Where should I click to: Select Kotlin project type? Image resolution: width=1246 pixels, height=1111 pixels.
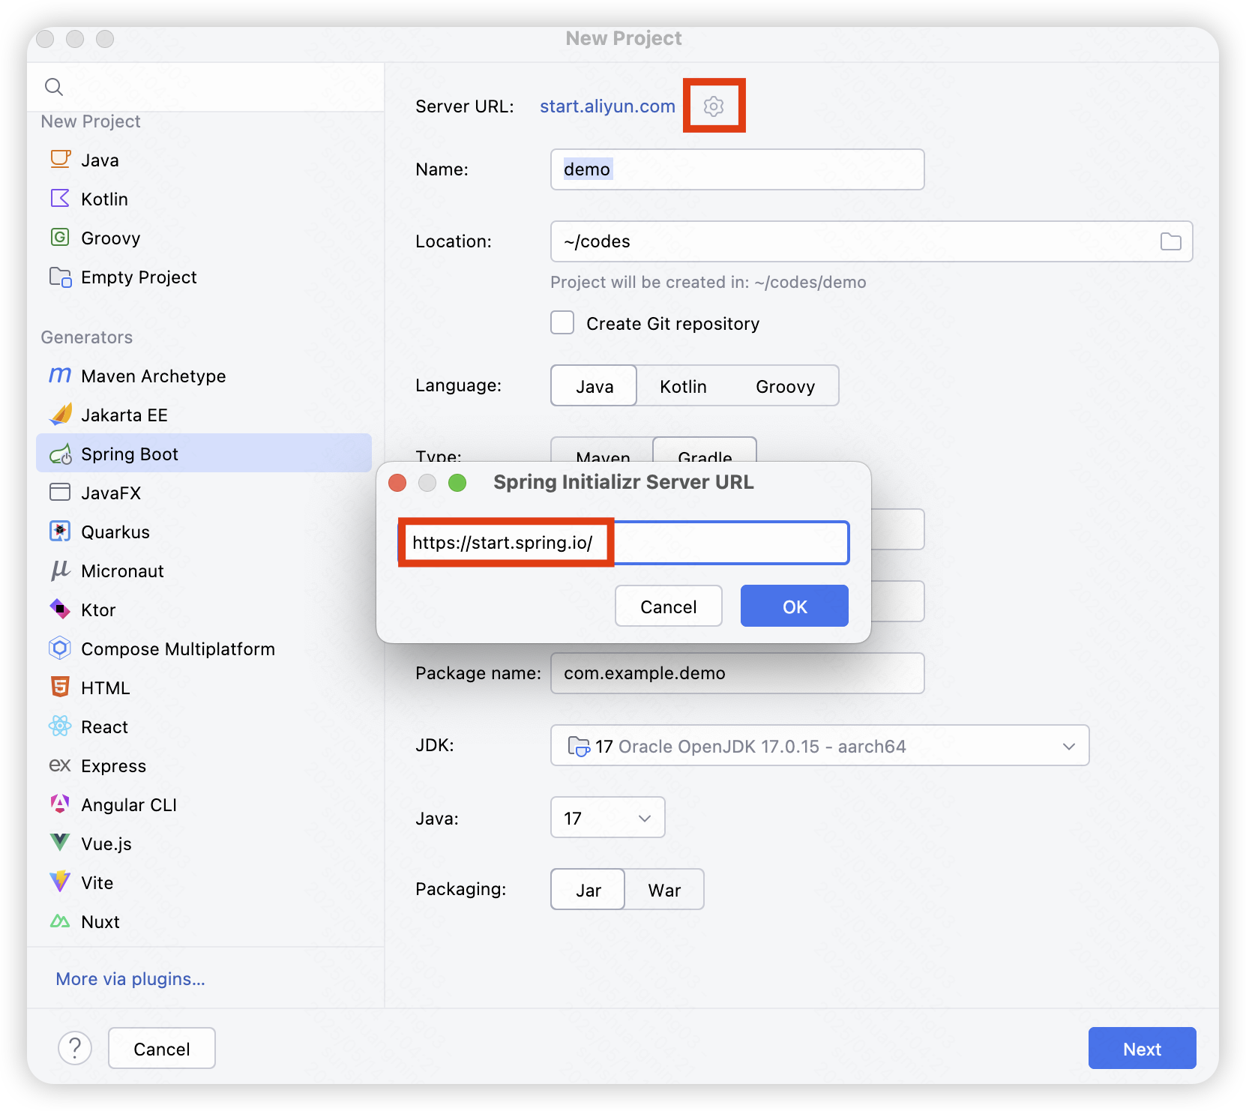pos(204,199)
